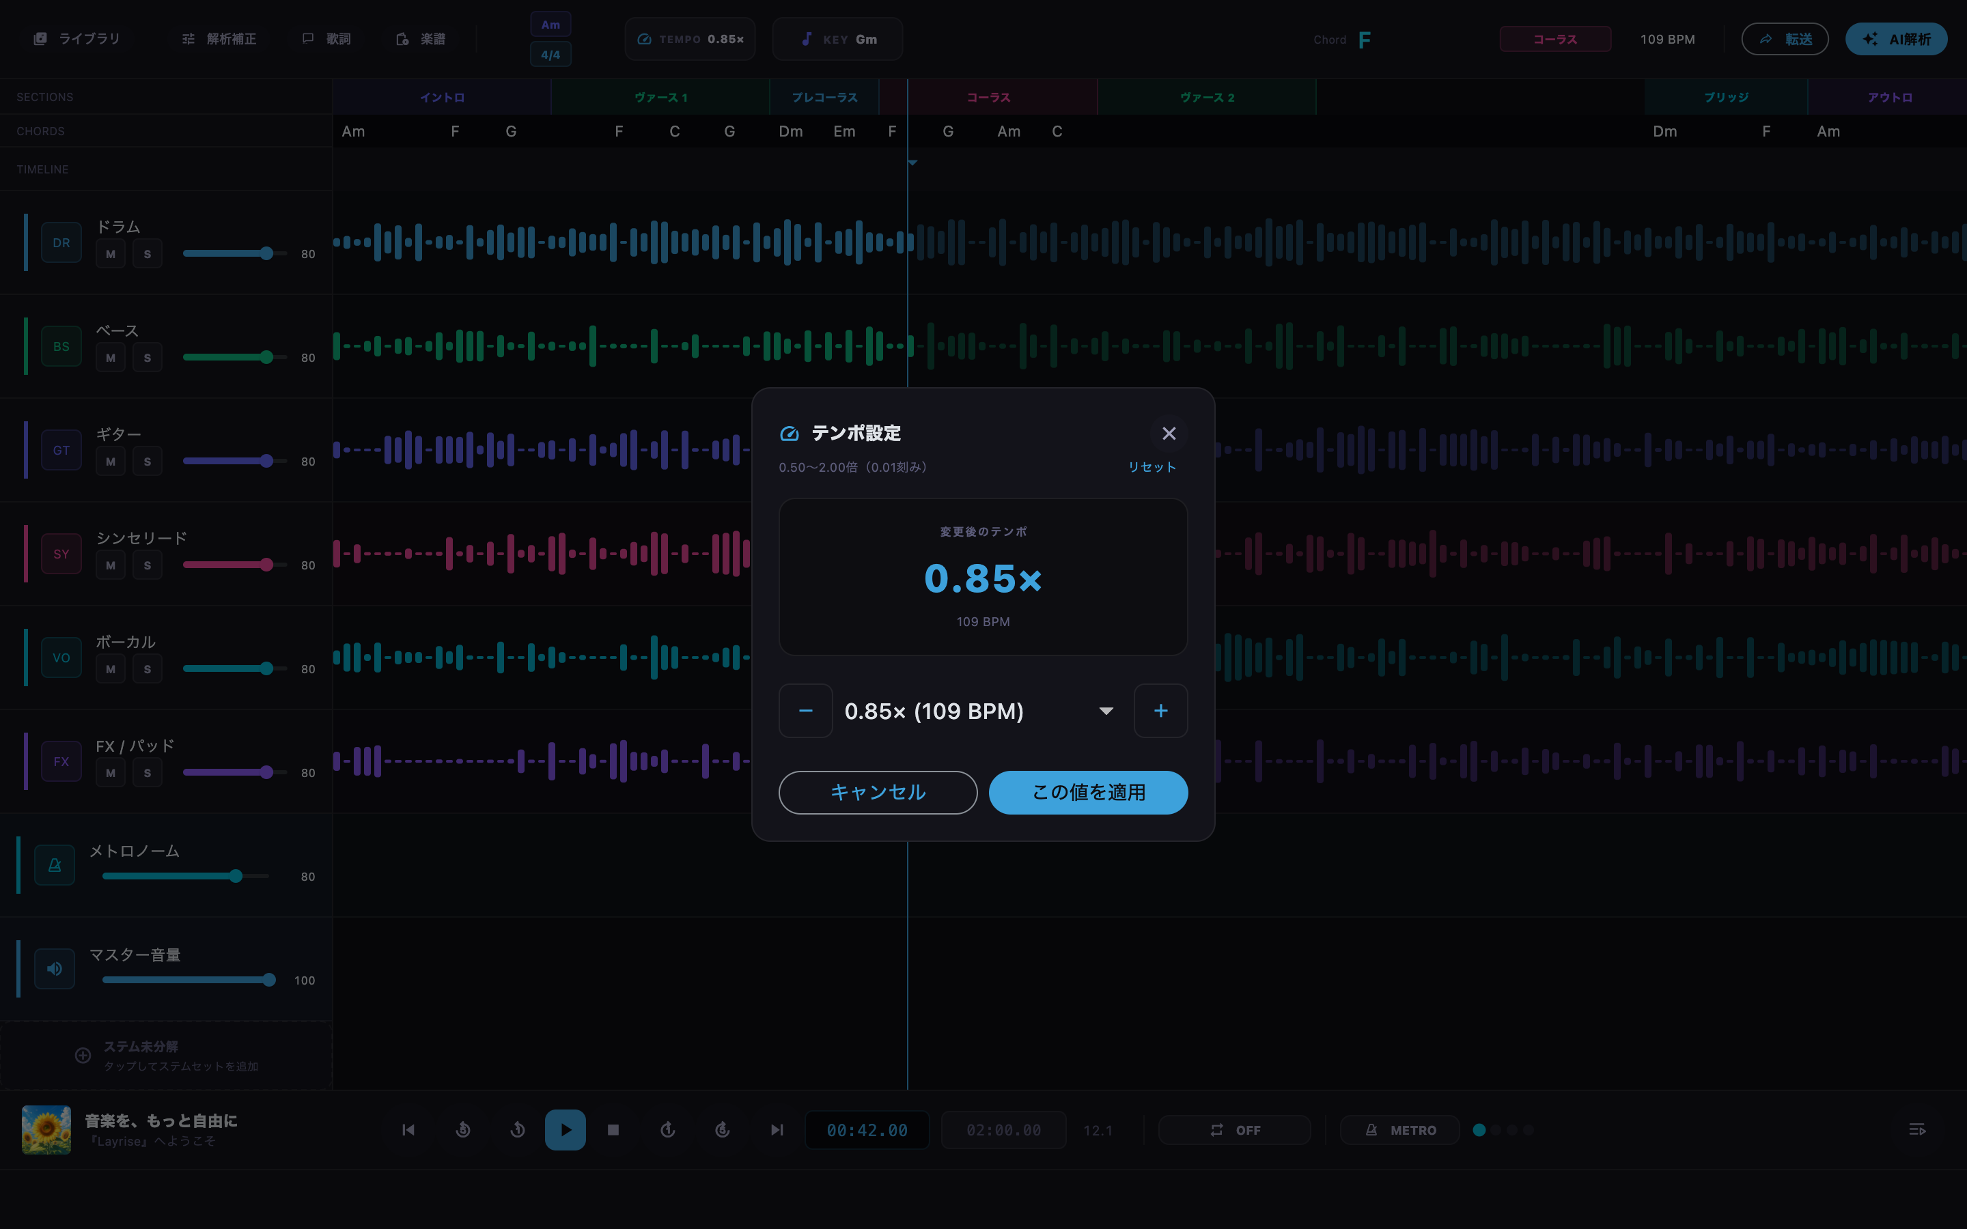Open the playlist queue icon
The width and height of the screenshot is (1967, 1229).
[1916, 1130]
